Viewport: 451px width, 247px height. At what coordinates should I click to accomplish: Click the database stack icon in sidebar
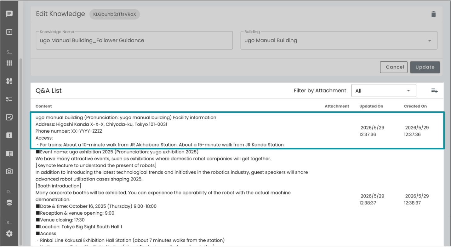pyautogui.click(x=9, y=203)
